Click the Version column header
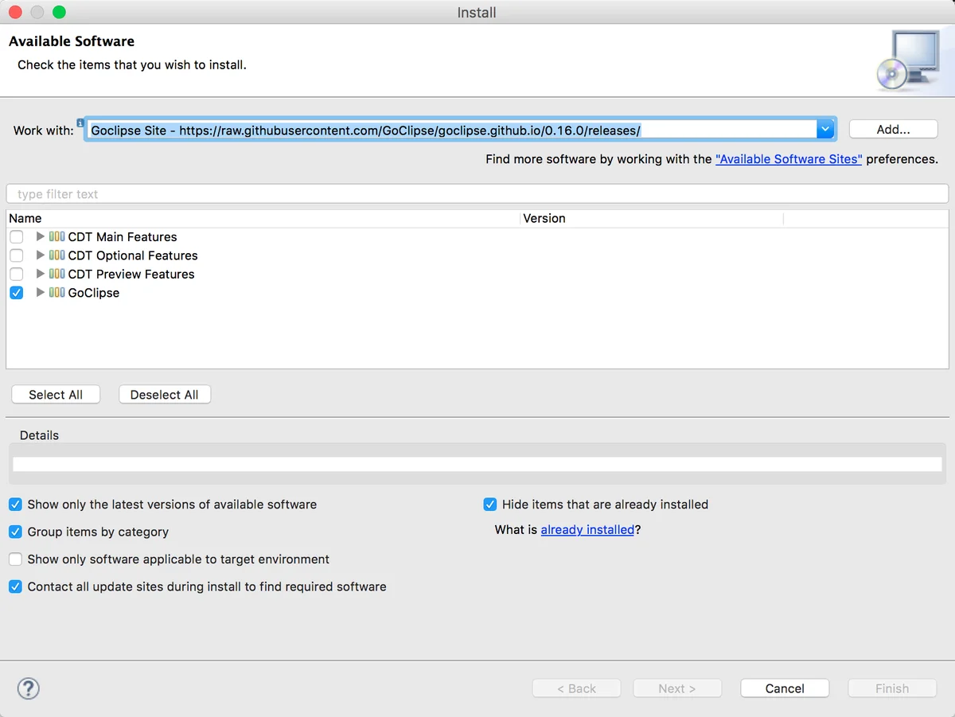The width and height of the screenshot is (955, 717). (652, 218)
